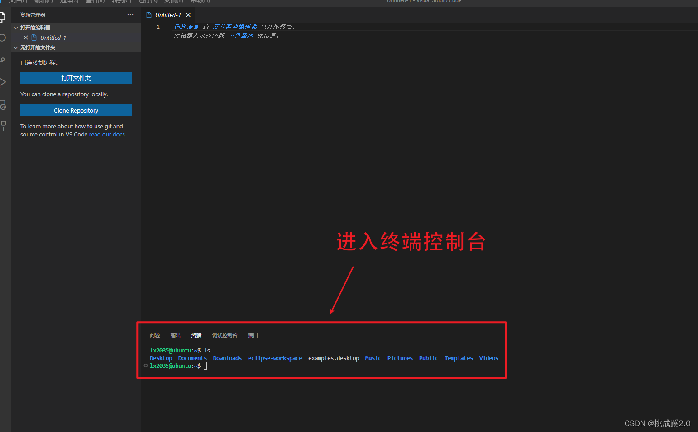This screenshot has height=432, width=698.
Task: Switch to the 输出 panel tab
Action: (176, 335)
